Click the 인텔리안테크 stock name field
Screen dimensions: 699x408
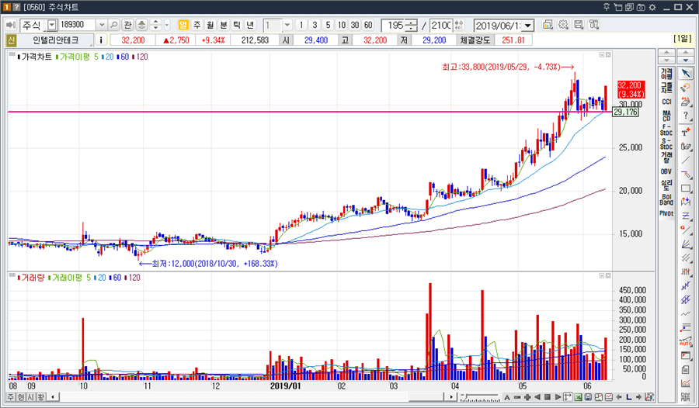56,40
